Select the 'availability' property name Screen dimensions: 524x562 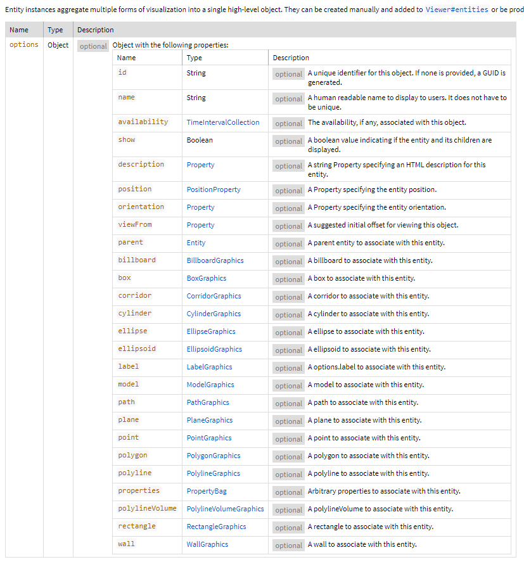[143, 122]
